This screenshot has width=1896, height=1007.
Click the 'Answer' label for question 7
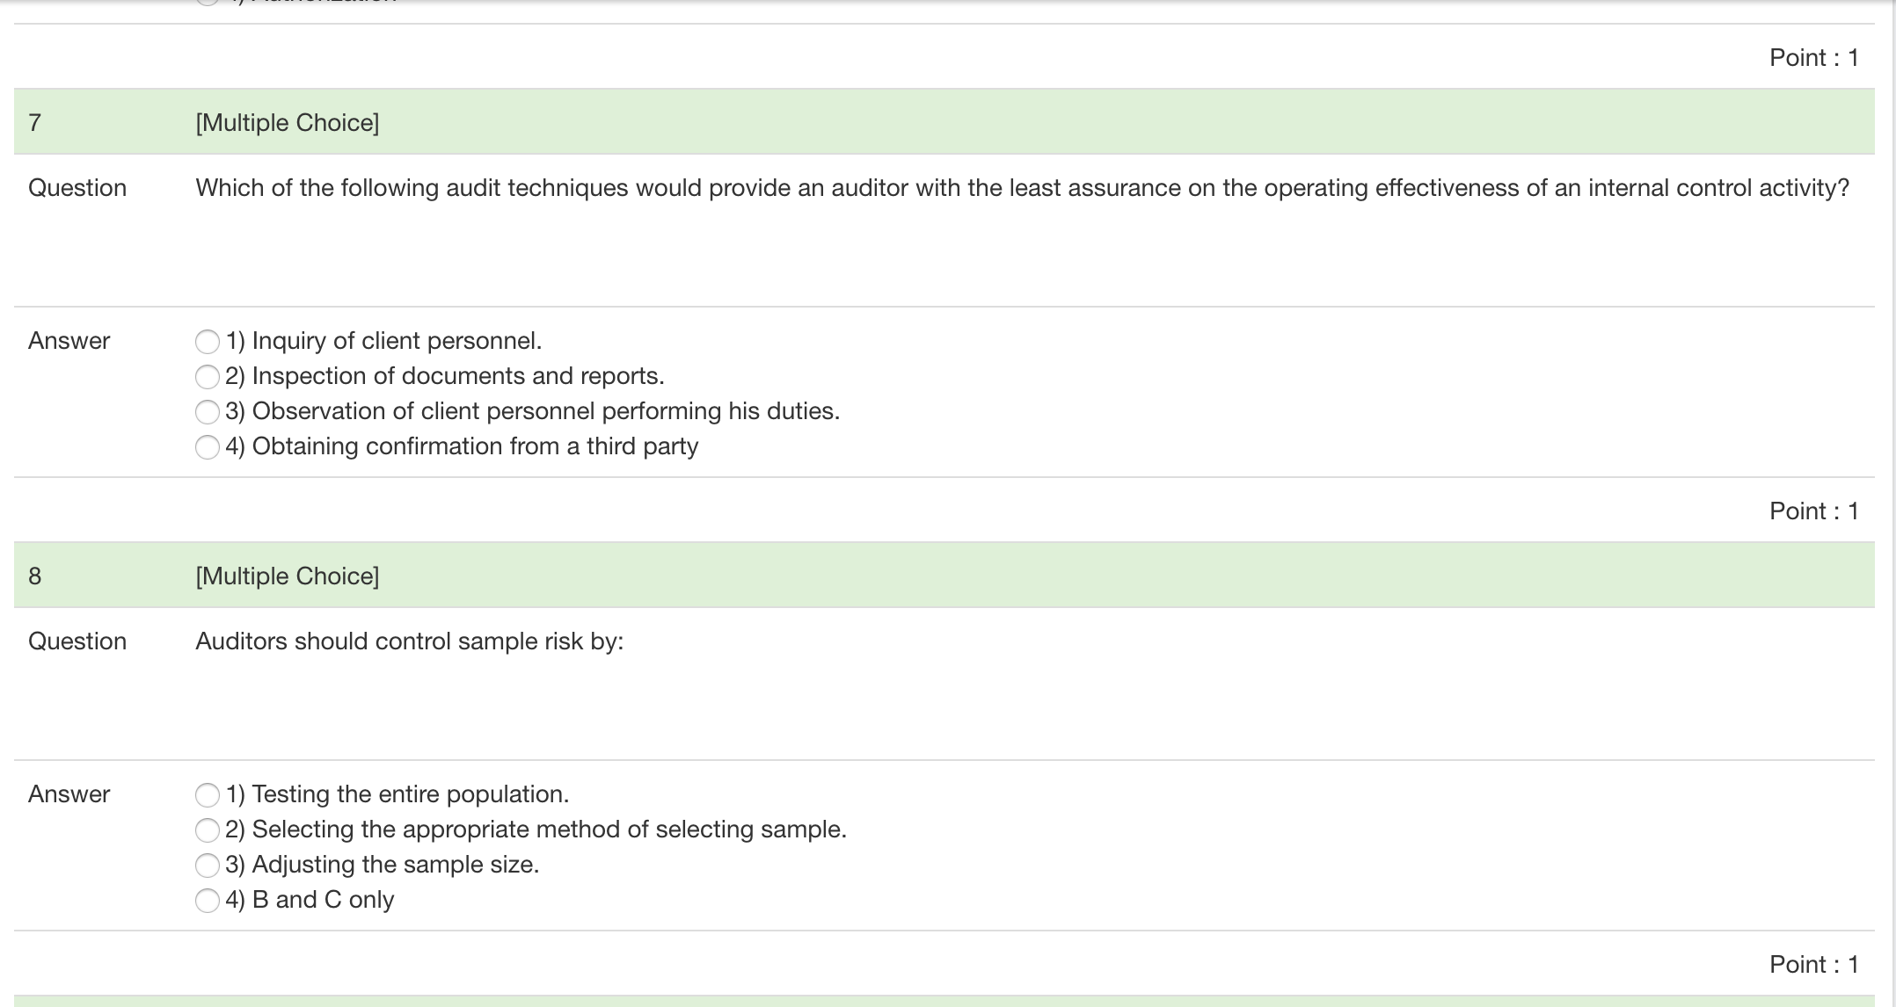point(68,341)
